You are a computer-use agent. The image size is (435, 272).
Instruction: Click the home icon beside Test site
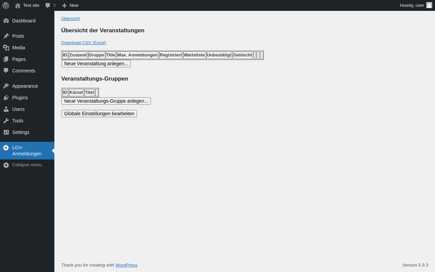coord(18,5)
